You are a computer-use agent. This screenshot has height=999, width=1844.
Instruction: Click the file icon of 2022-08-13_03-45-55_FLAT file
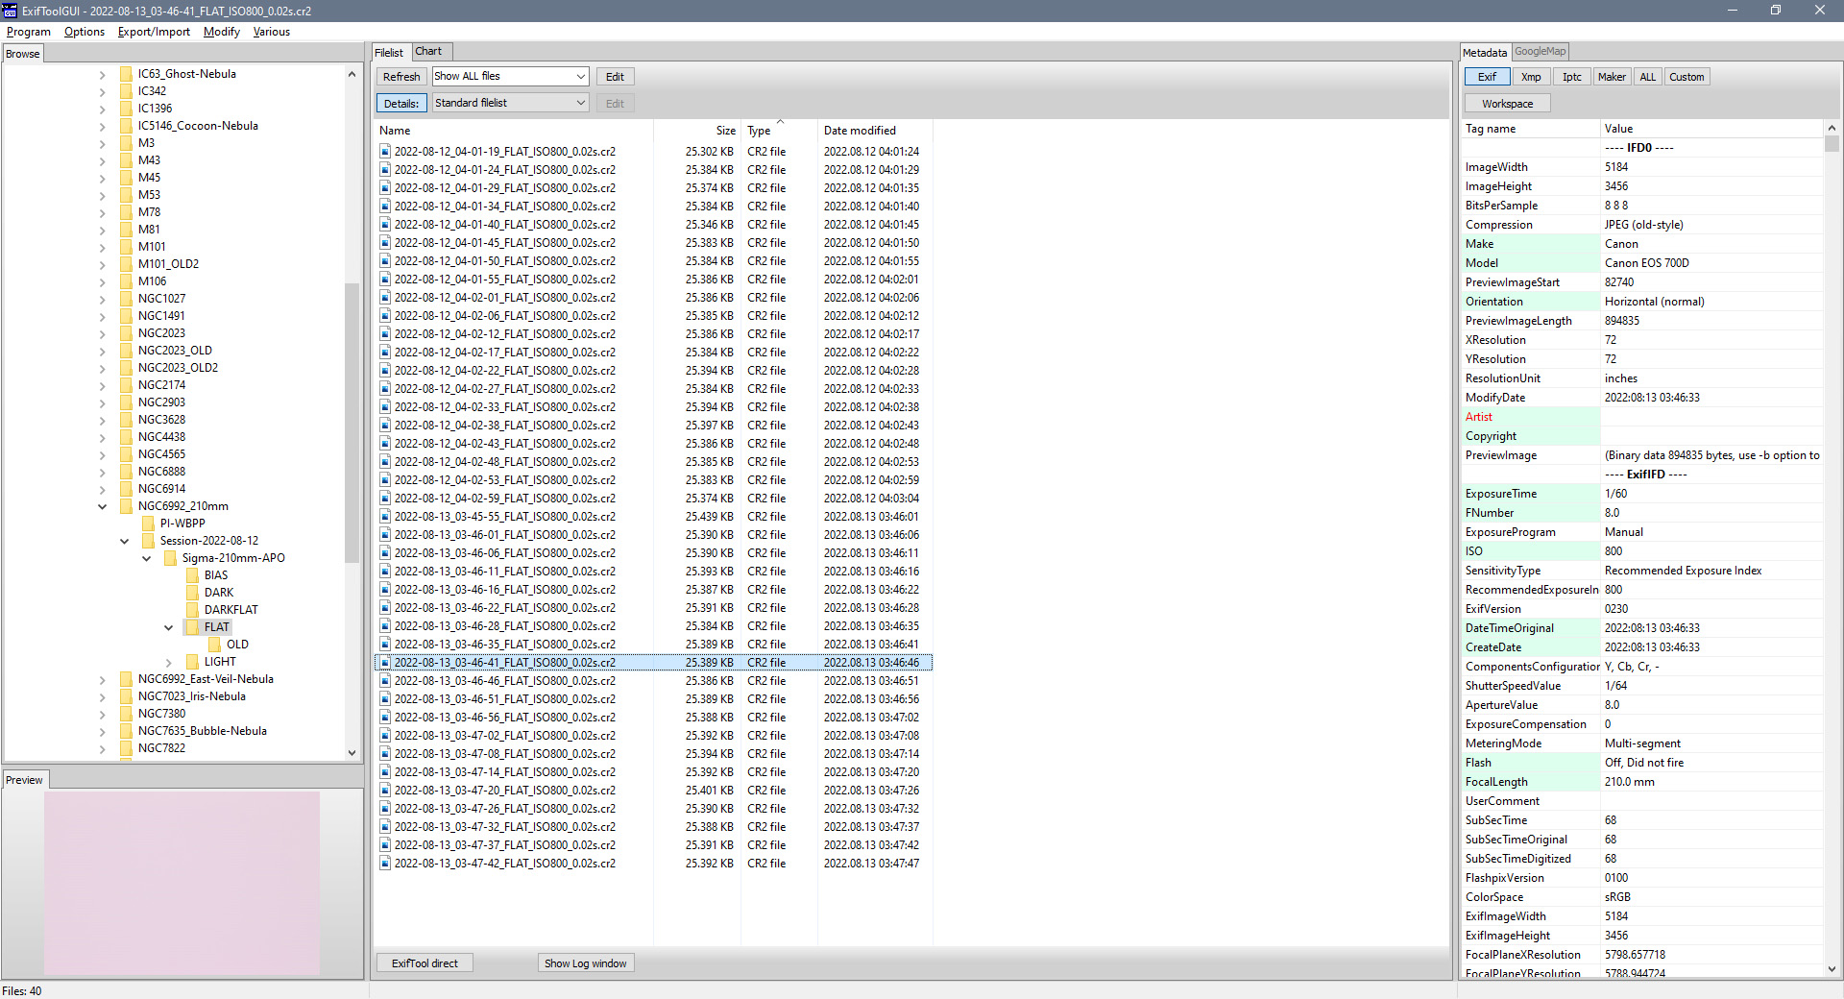tap(385, 517)
